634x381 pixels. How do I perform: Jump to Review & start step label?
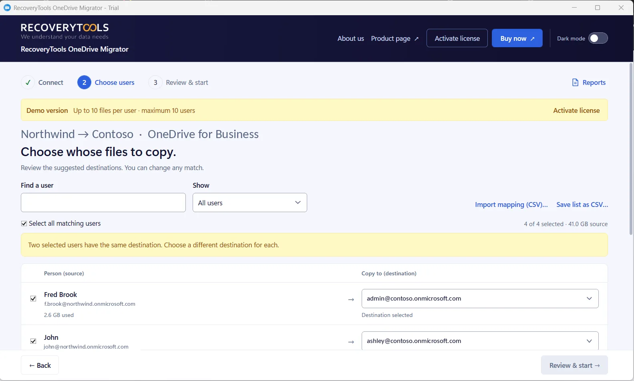[187, 82]
